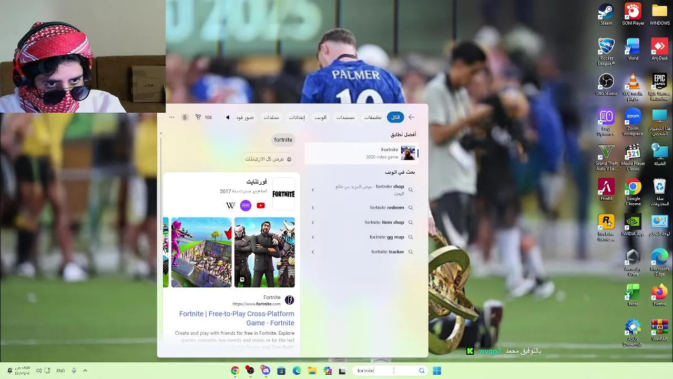
Task: Show more search filter tabs arrow
Action: click(228, 117)
